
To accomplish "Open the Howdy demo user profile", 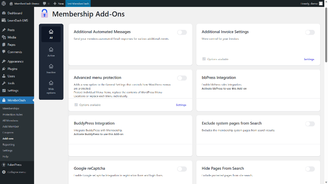I will coord(309,4).
